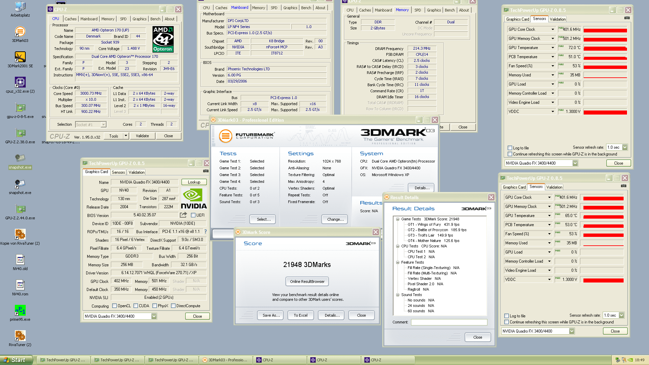Open sensor refresh rate dropdown in top-right GPU-Z
649x365 pixels.
(625, 147)
